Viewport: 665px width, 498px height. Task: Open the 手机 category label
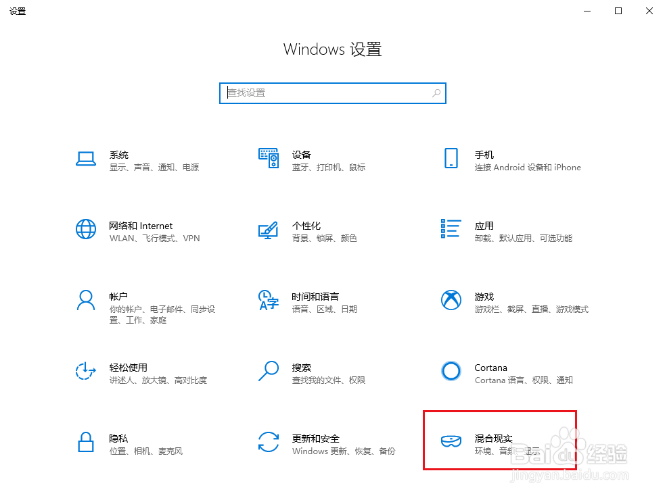point(484,155)
